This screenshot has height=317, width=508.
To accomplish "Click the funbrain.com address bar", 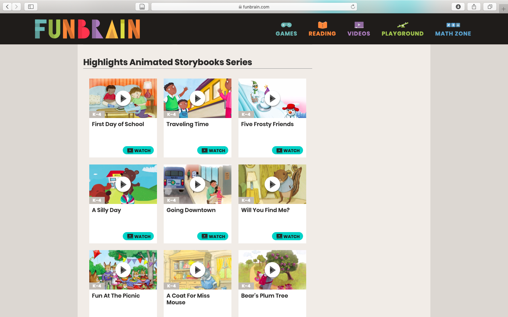I will (x=254, y=7).
